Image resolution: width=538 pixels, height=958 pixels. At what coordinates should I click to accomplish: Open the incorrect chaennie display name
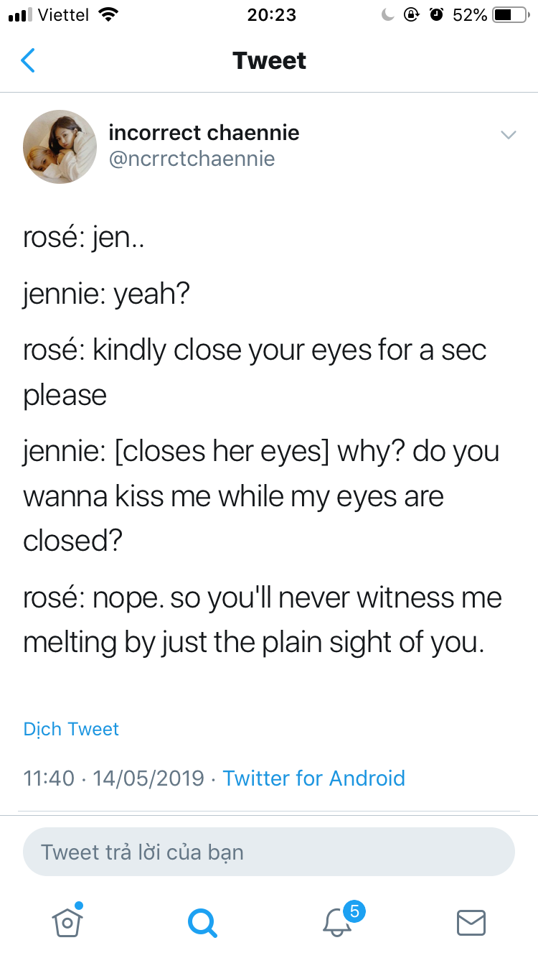point(204,132)
